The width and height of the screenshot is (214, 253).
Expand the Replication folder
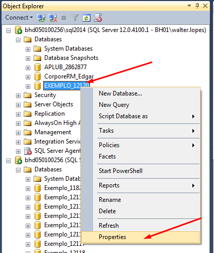18,115
